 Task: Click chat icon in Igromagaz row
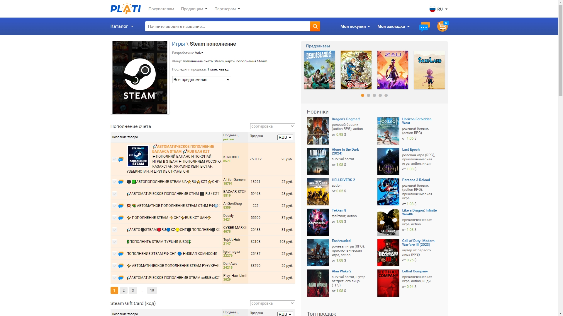pyautogui.click(x=121, y=254)
